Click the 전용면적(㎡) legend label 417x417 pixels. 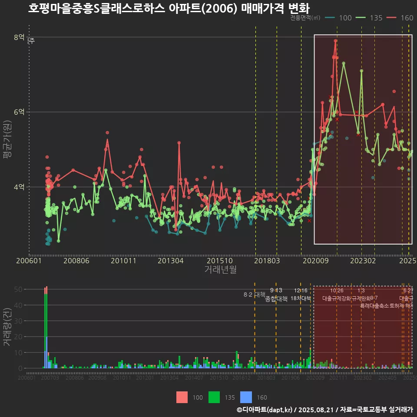pos(305,18)
